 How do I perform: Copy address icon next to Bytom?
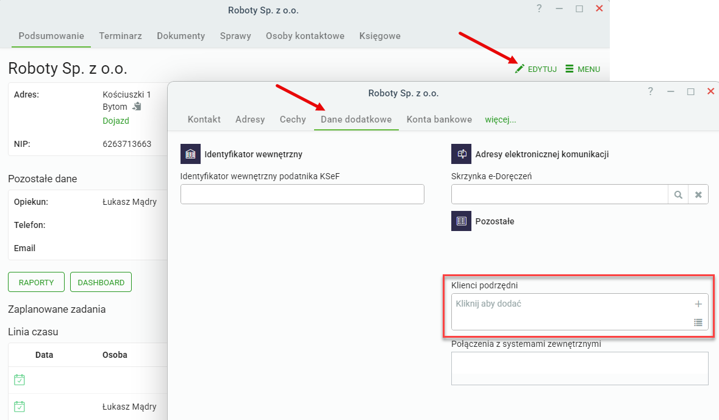point(137,107)
